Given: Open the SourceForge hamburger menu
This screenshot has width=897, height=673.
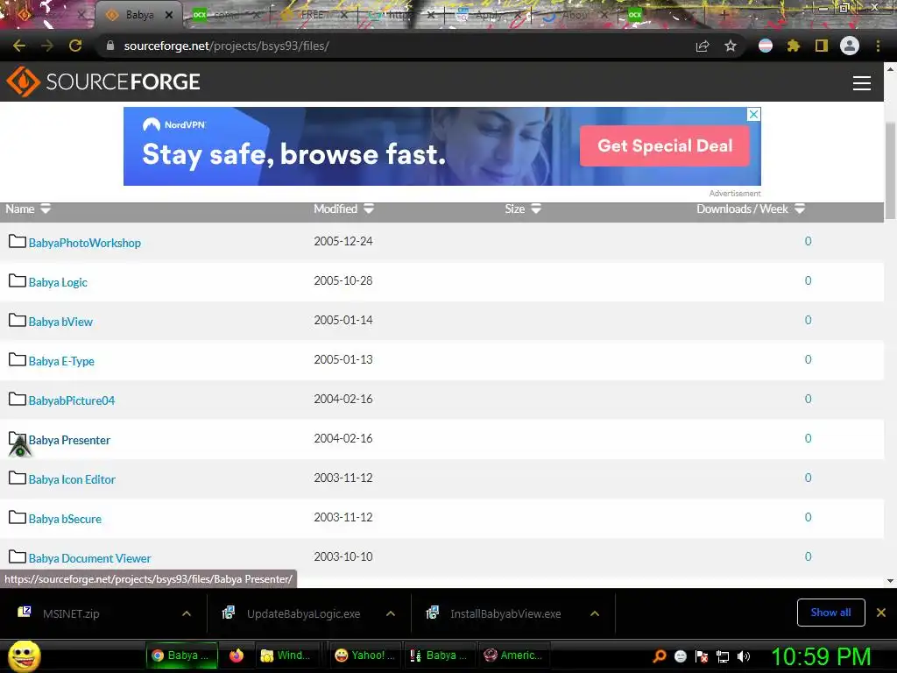Looking at the screenshot, I should pos(862,83).
